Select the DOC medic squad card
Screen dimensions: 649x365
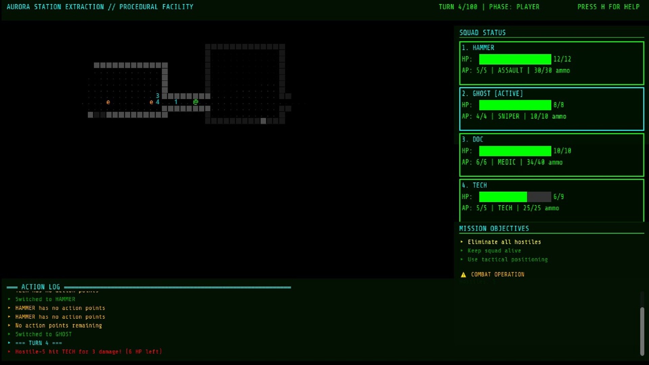click(x=551, y=155)
